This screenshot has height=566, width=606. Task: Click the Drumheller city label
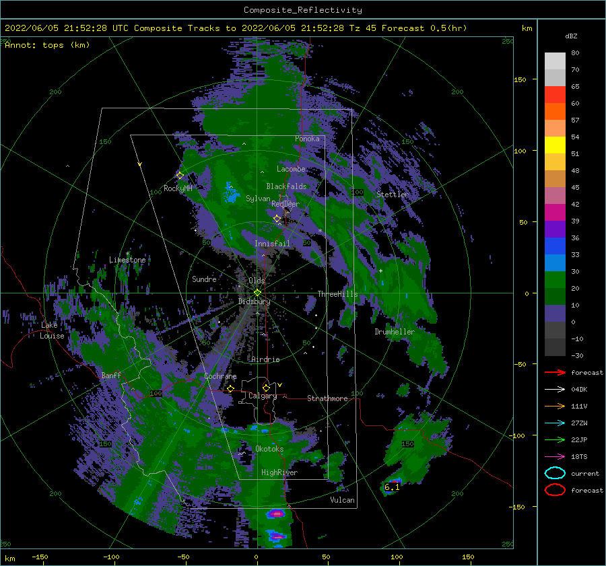point(395,332)
